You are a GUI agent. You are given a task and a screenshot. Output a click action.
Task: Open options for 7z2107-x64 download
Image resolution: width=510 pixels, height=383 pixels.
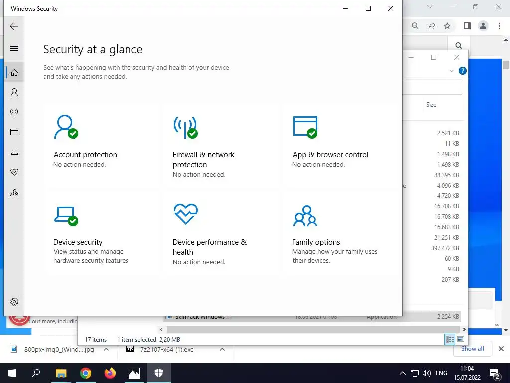222,349
